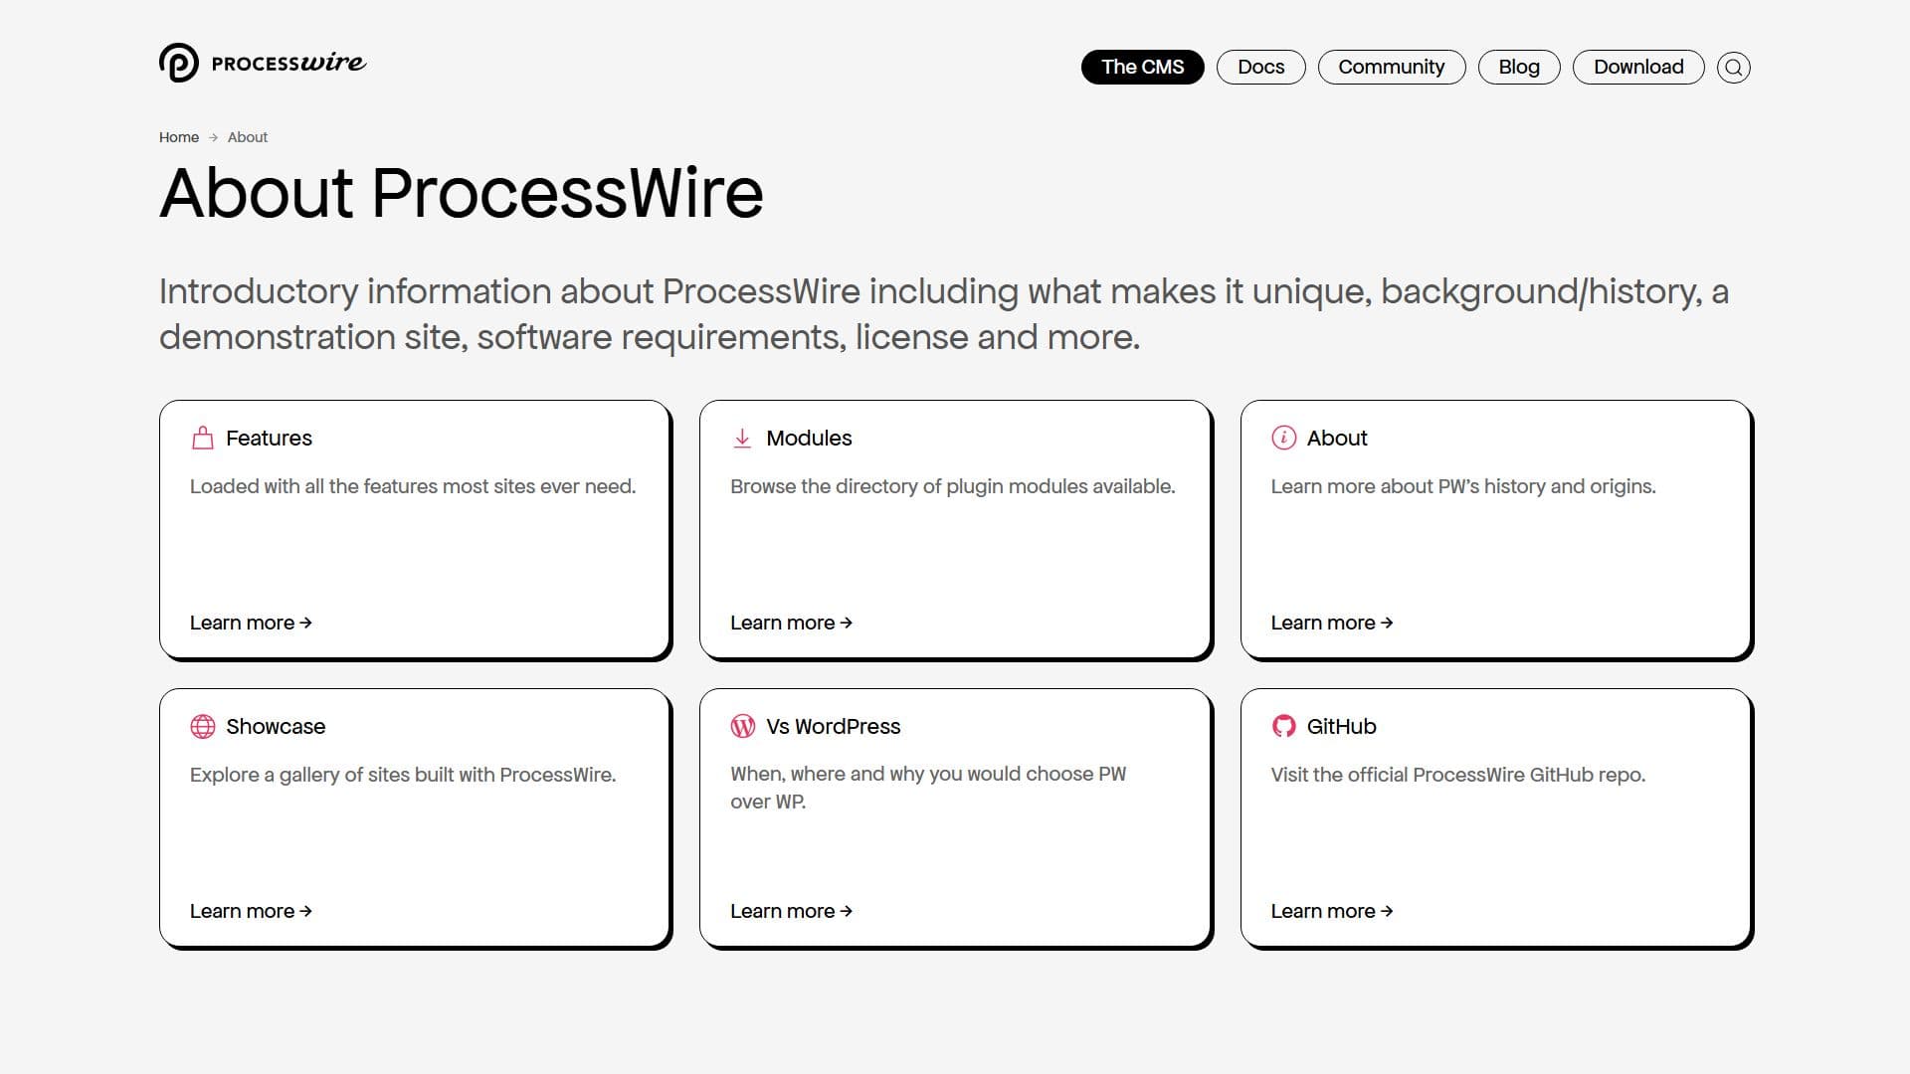Click Learn more in Features card
Viewport: 1910px width, 1074px height.
tap(251, 623)
